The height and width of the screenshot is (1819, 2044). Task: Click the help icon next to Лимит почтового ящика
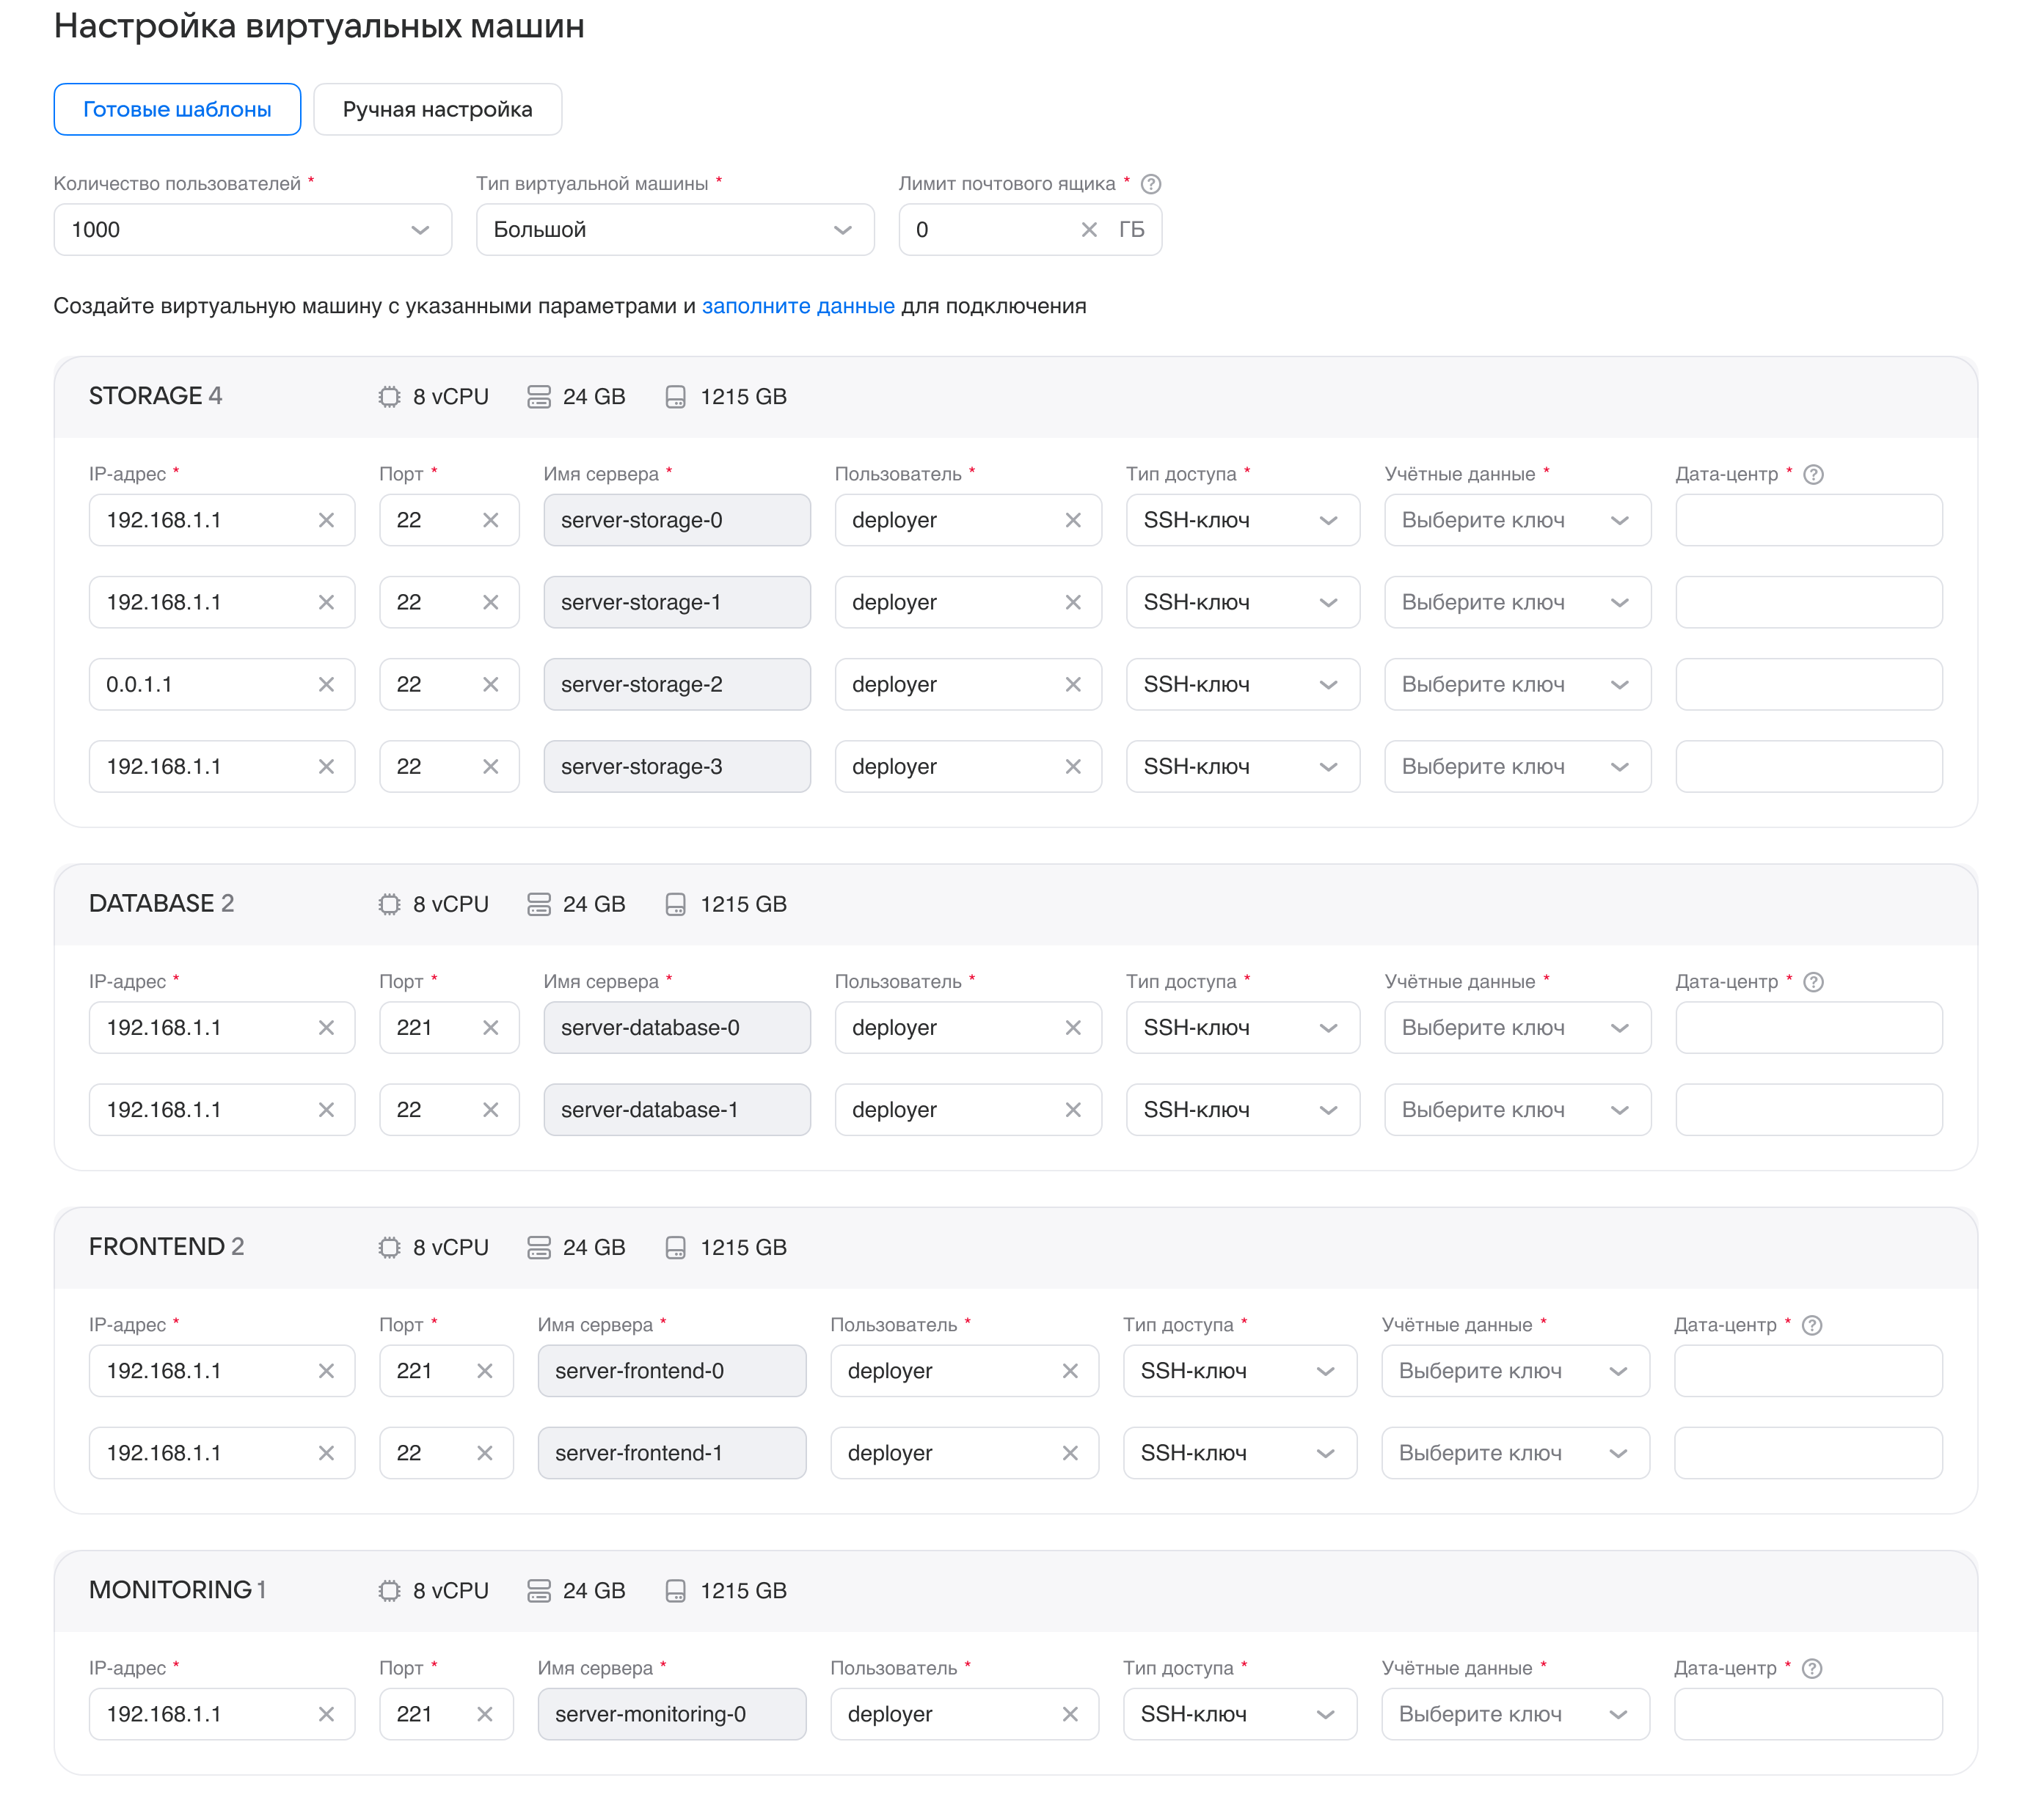pyautogui.click(x=1151, y=184)
